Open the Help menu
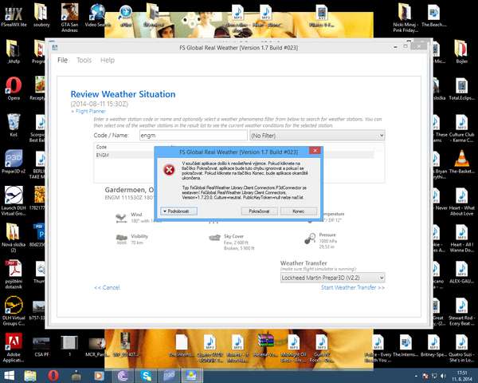Image resolution: width=478 pixels, height=383 pixels. (x=107, y=61)
